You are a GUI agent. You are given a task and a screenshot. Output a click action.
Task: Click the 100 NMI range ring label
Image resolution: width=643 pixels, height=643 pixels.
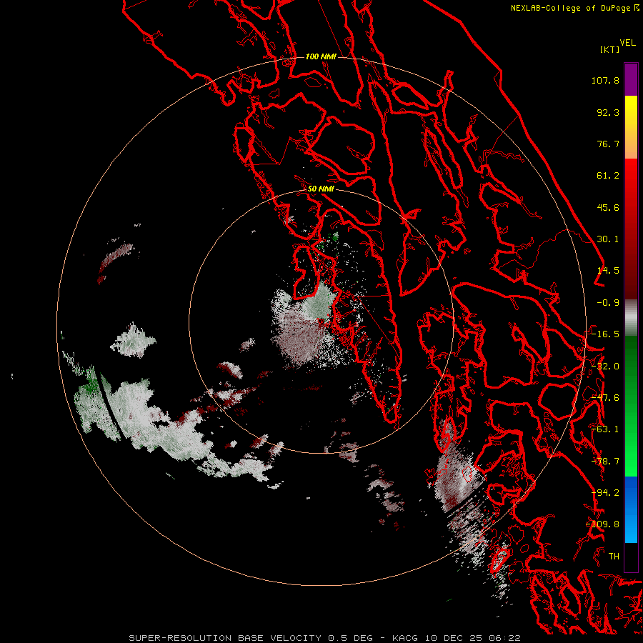click(x=321, y=56)
